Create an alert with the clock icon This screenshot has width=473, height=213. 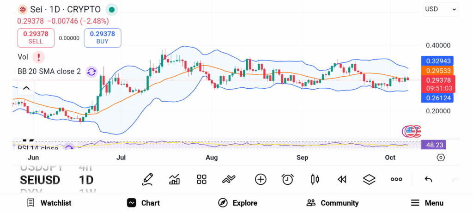288,179
